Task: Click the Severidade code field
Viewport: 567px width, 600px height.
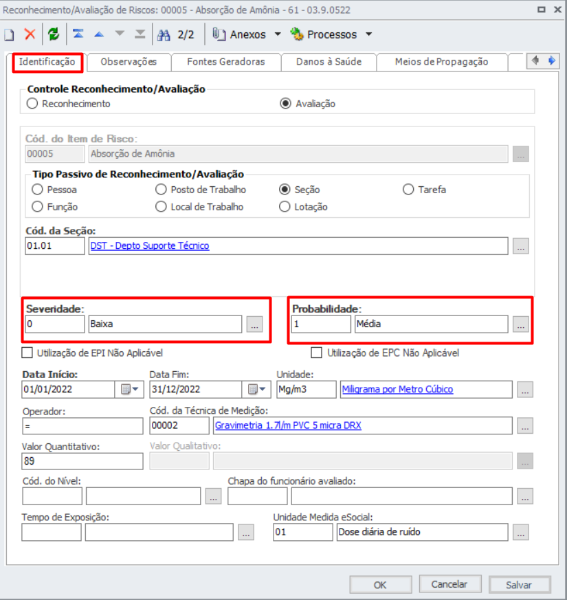Action: pos(55,324)
